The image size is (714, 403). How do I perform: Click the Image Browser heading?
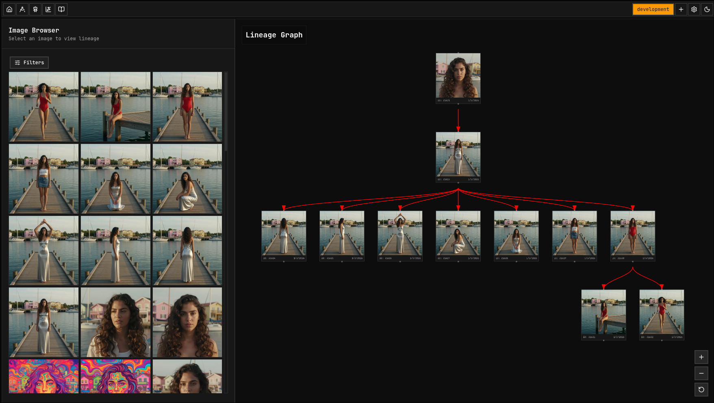34,30
